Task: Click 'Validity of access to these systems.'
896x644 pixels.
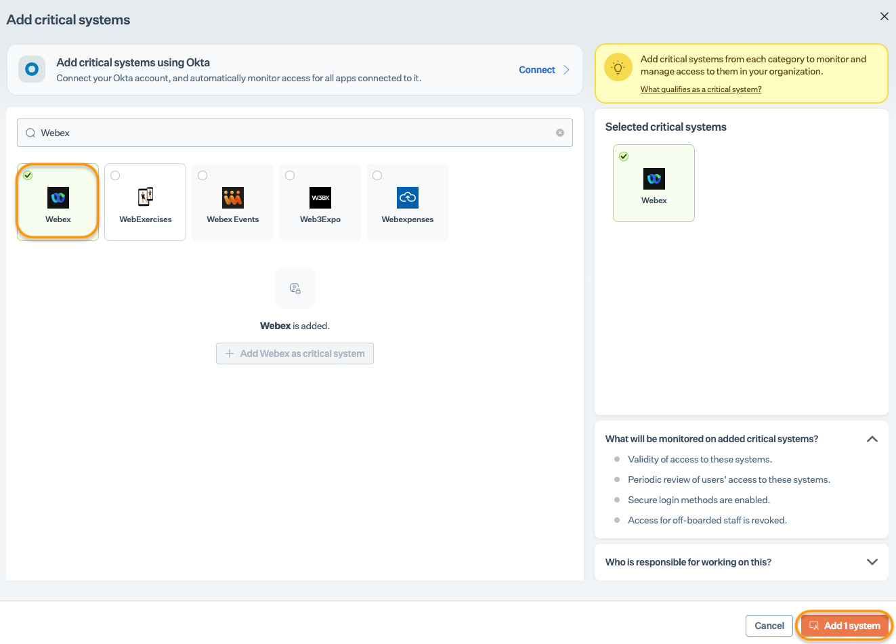Action: click(700, 459)
